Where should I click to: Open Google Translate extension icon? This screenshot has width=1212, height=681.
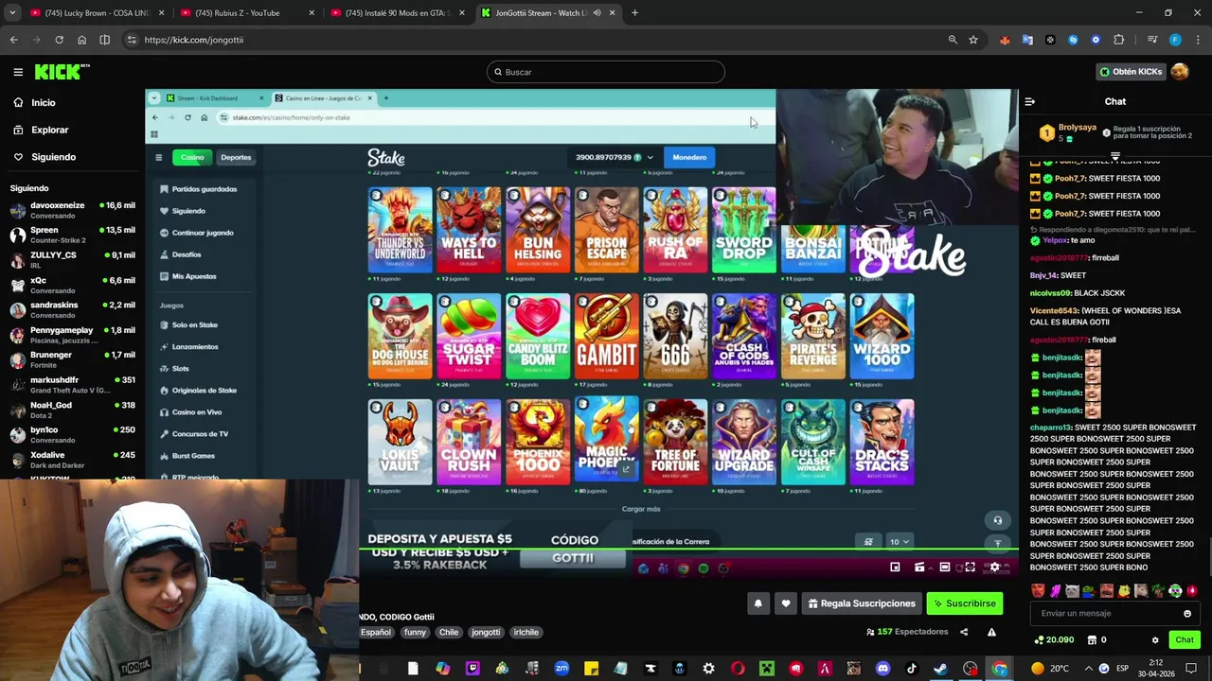tap(1027, 40)
